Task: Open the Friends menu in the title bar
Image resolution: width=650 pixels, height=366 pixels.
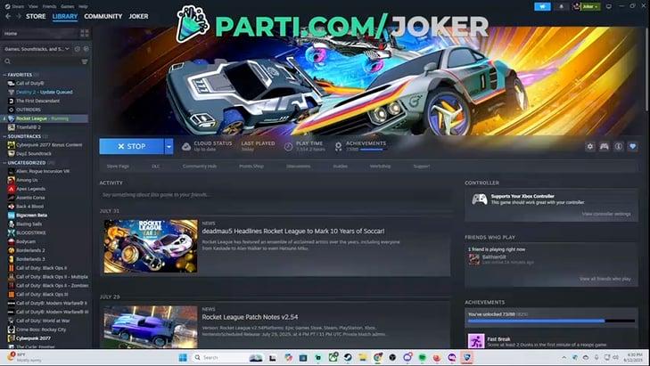Action: (49, 6)
